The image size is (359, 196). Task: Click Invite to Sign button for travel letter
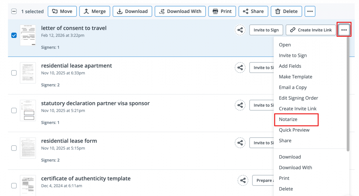point(266,30)
